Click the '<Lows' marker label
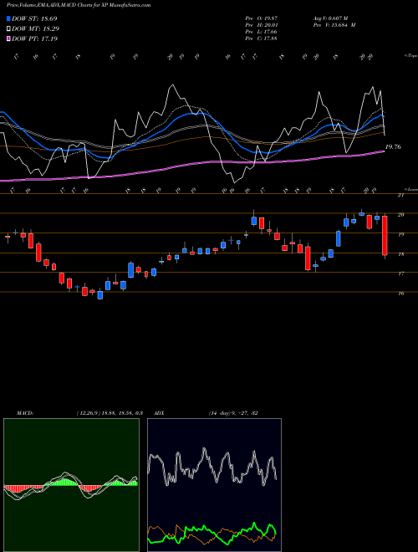This screenshot has width=418, height=552. [410, 189]
